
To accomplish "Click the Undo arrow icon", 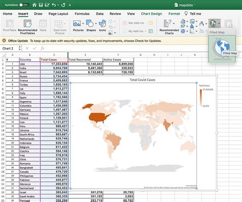I will coord(54,5).
